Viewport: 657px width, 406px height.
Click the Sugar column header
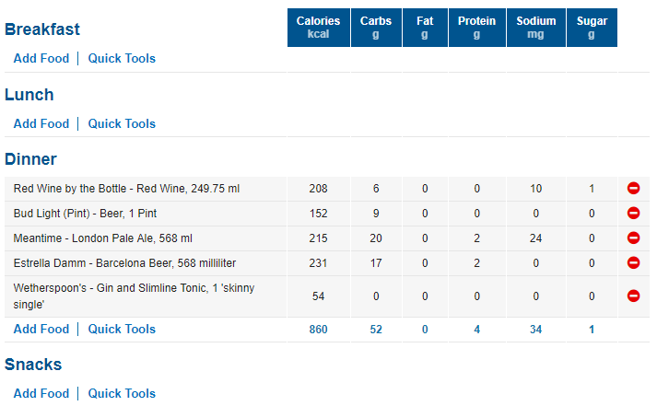tap(592, 28)
